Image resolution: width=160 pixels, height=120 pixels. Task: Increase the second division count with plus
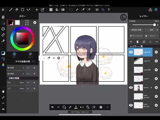(x=34, y=74)
